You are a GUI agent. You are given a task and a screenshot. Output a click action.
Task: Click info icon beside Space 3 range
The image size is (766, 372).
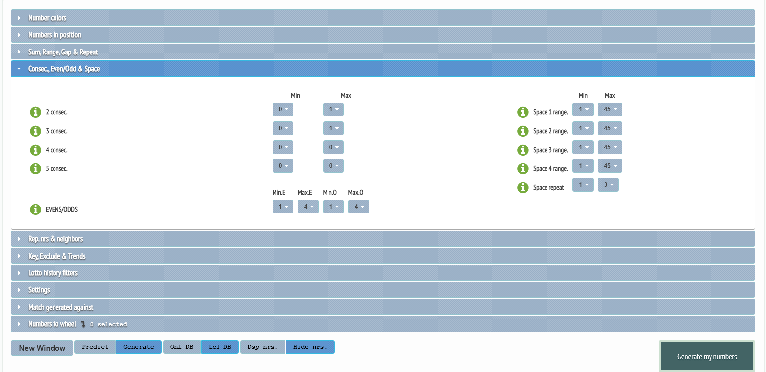point(523,150)
